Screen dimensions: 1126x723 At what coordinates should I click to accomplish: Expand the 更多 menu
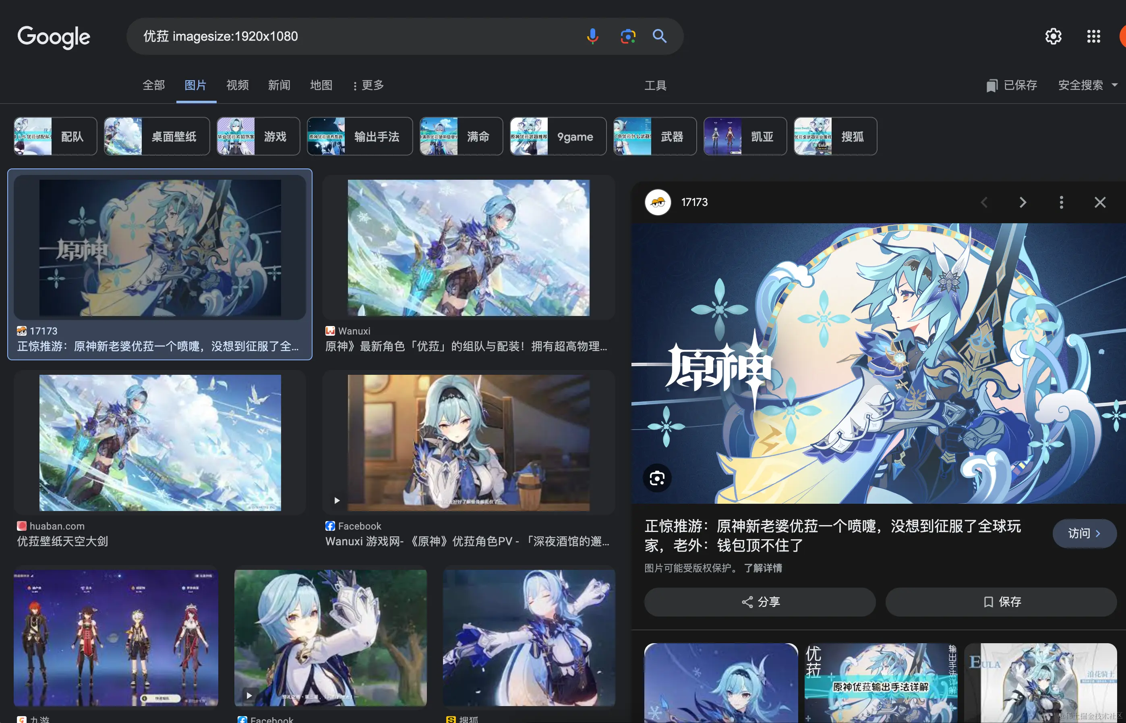368,85
